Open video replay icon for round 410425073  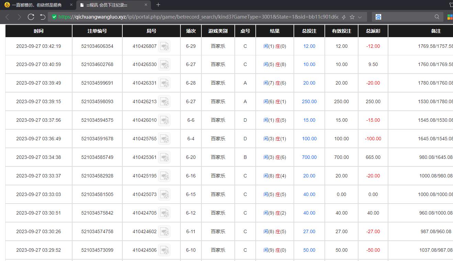(x=164, y=195)
